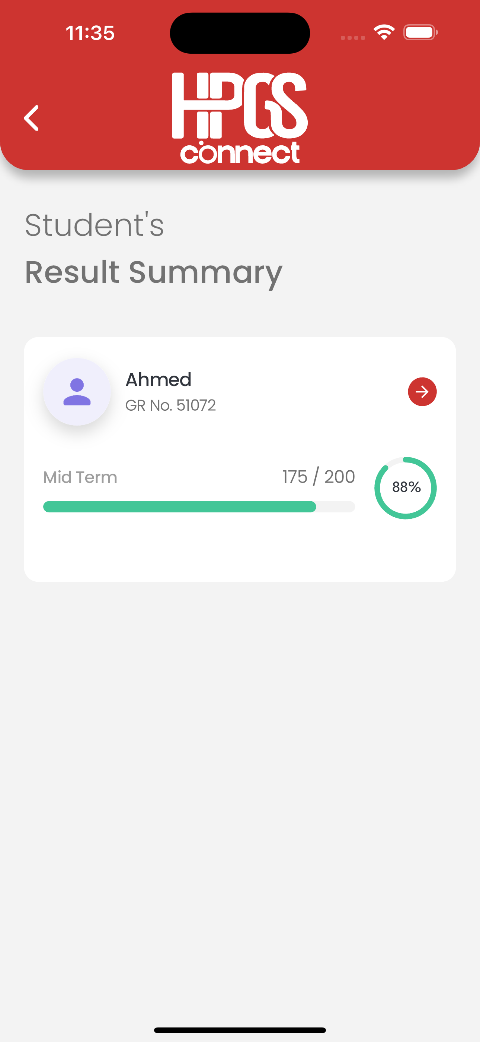480x1042 pixels.
Task: Tap the unfilled end of Mid Term bar
Action: coord(336,506)
